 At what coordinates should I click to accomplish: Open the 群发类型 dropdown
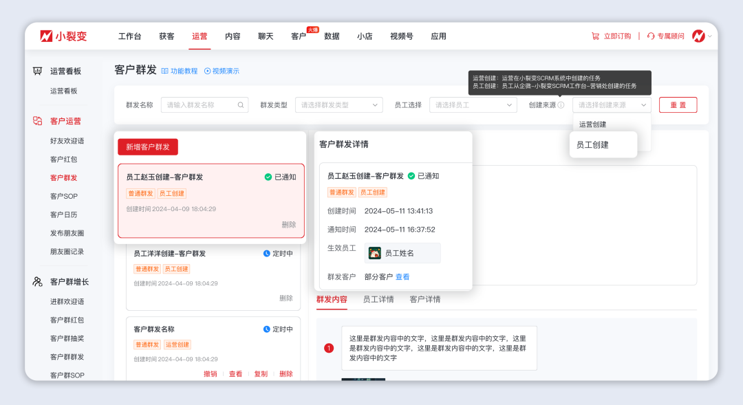point(339,105)
